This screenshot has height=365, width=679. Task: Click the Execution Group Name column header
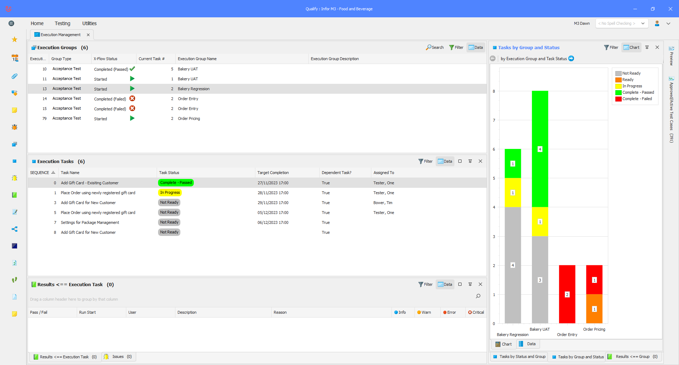point(242,59)
